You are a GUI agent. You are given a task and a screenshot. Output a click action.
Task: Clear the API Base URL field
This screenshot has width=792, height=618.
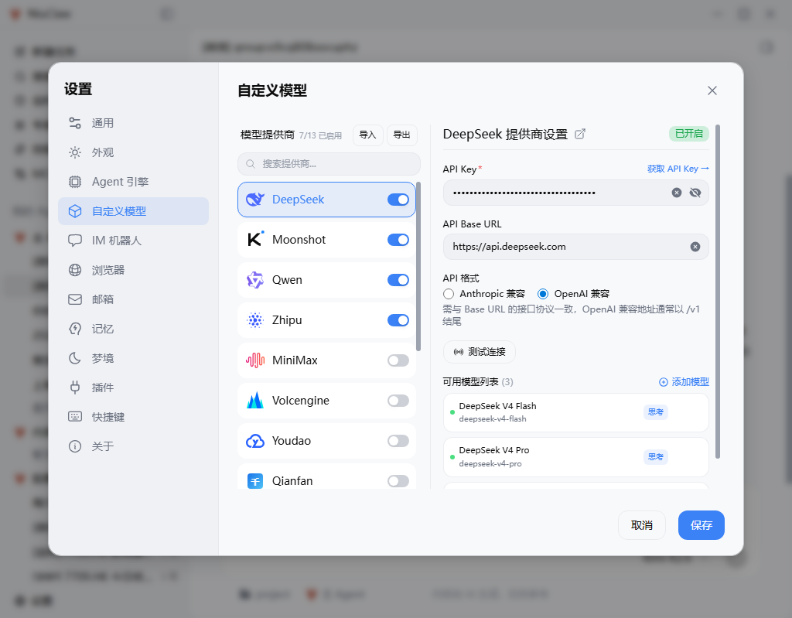click(x=695, y=247)
